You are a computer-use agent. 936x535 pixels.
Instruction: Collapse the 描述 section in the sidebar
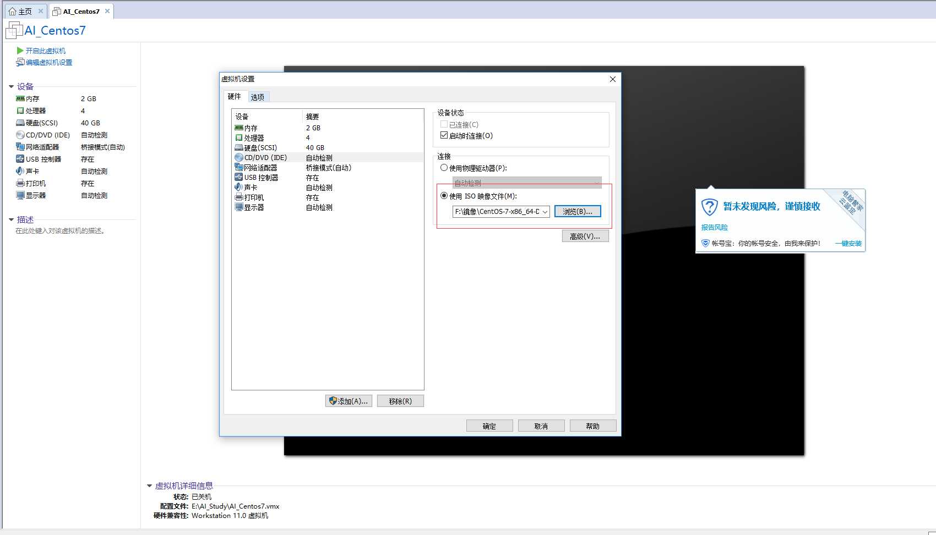(11, 219)
